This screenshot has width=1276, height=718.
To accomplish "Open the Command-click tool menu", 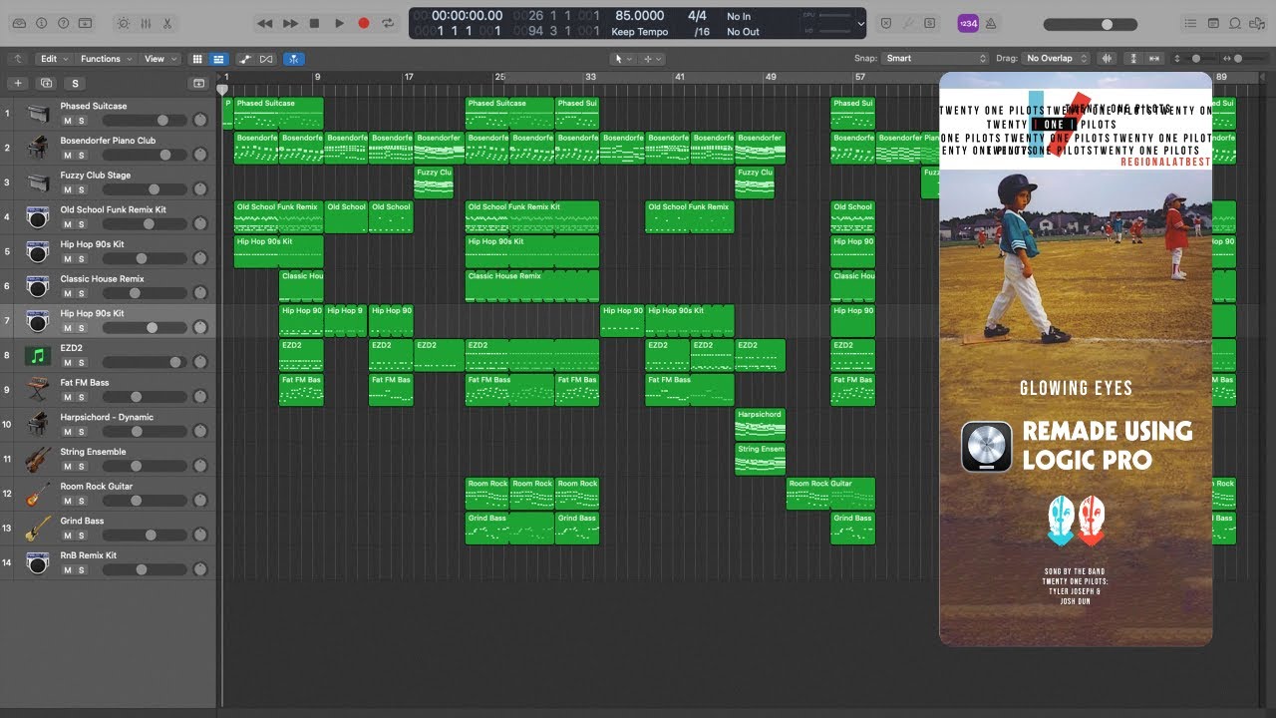I will point(652,59).
